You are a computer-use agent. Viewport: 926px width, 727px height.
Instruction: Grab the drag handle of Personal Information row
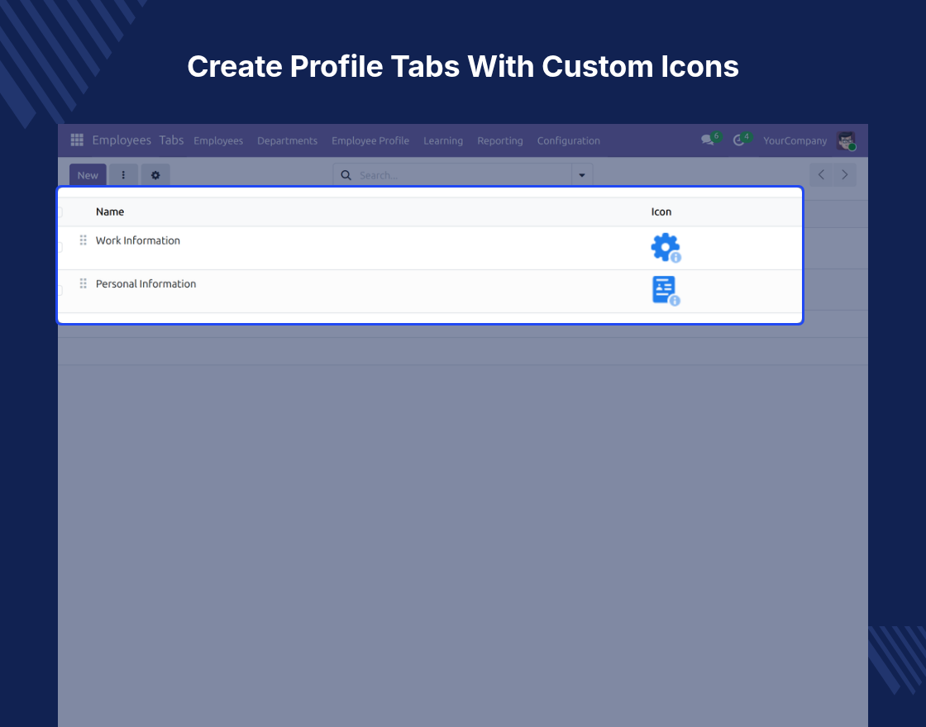coord(84,283)
